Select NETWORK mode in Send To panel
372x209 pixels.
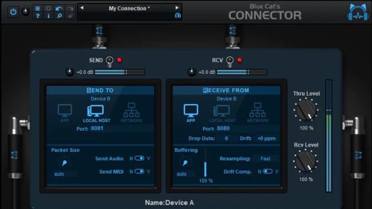click(x=132, y=113)
